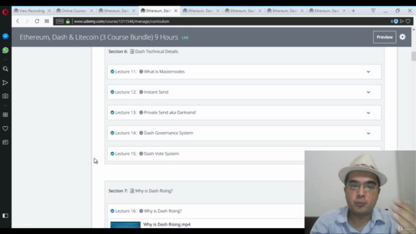
Task: Close the Online Courses tab
Action: tap(92, 11)
